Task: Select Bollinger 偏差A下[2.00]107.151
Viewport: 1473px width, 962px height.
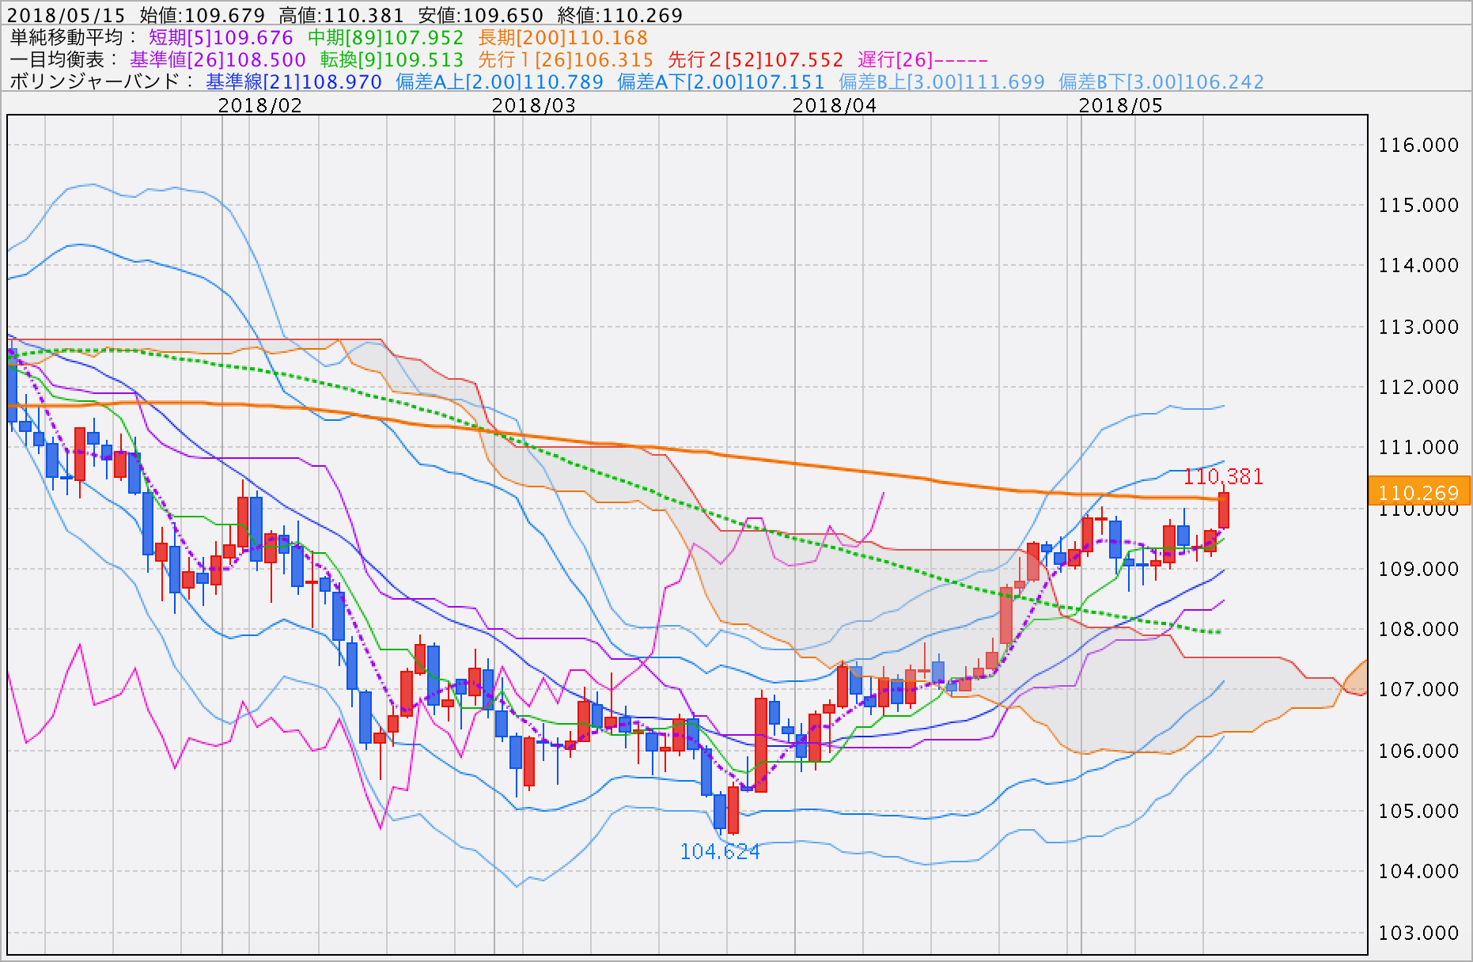Action: point(721,81)
